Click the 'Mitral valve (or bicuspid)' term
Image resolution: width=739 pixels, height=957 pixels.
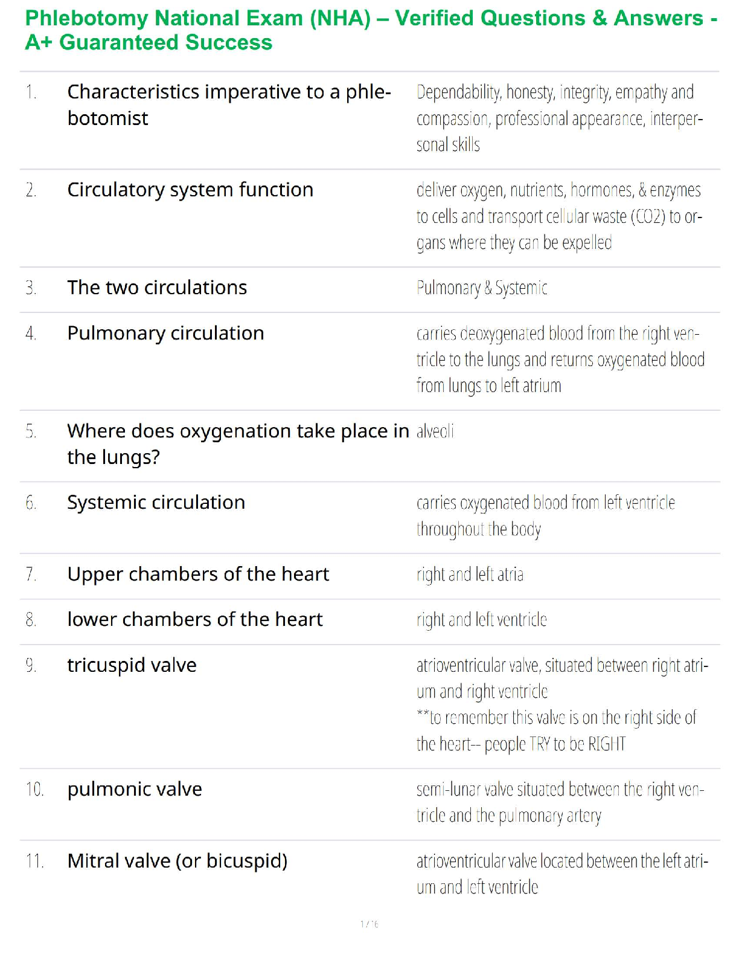(x=178, y=861)
